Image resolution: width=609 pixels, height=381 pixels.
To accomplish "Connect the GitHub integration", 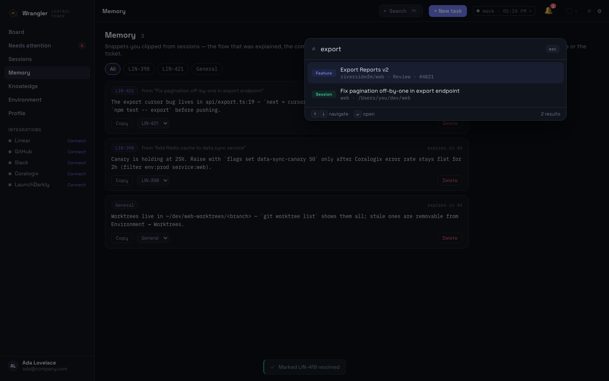I will [77, 152].
